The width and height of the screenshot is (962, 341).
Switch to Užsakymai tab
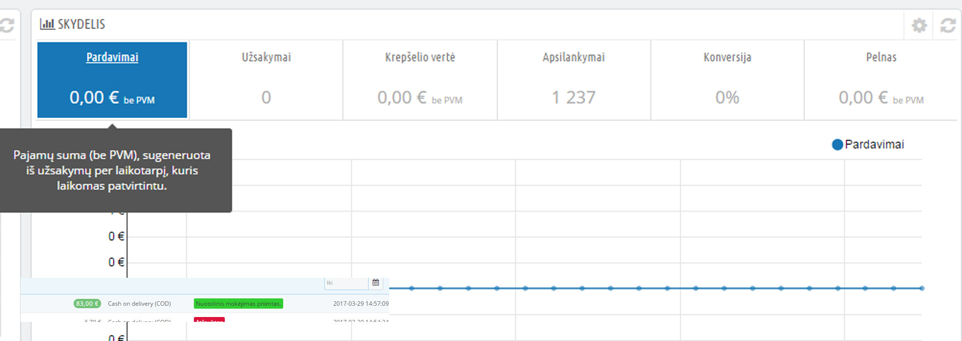tap(266, 80)
